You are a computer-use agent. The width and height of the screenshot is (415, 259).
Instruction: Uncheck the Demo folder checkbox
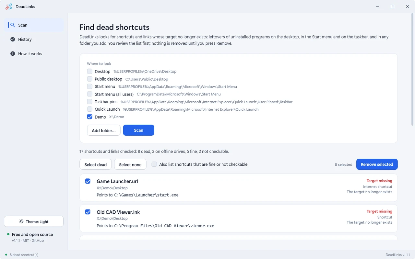click(x=89, y=117)
